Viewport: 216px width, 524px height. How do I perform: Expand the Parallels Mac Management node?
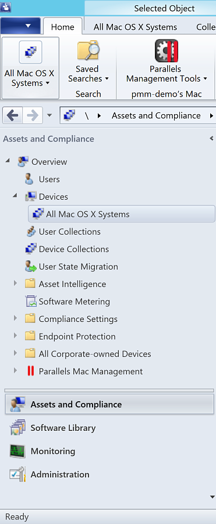[x=15, y=371]
